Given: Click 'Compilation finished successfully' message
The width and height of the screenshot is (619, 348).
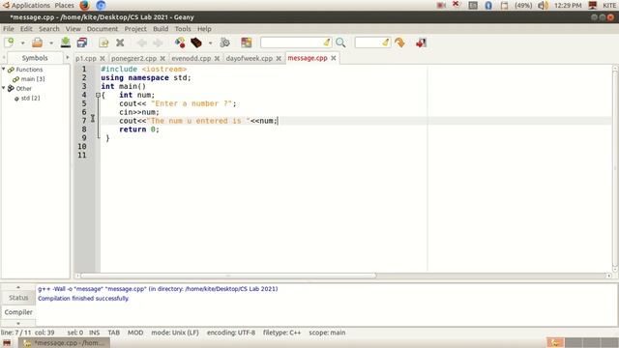Looking at the screenshot, I should point(83,299).
